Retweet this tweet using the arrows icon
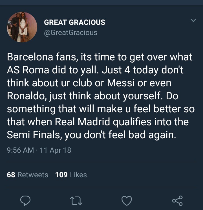Viewport: 203px width, 210px height. tap(76, 201)
